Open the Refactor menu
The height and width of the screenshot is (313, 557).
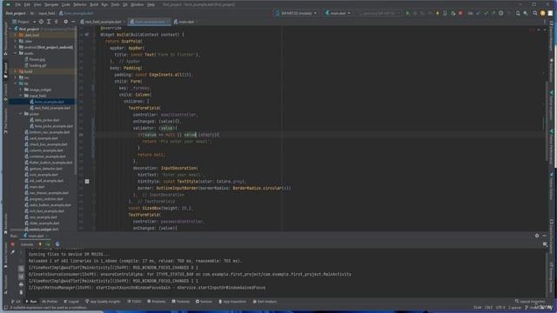[x=80, y=4]
